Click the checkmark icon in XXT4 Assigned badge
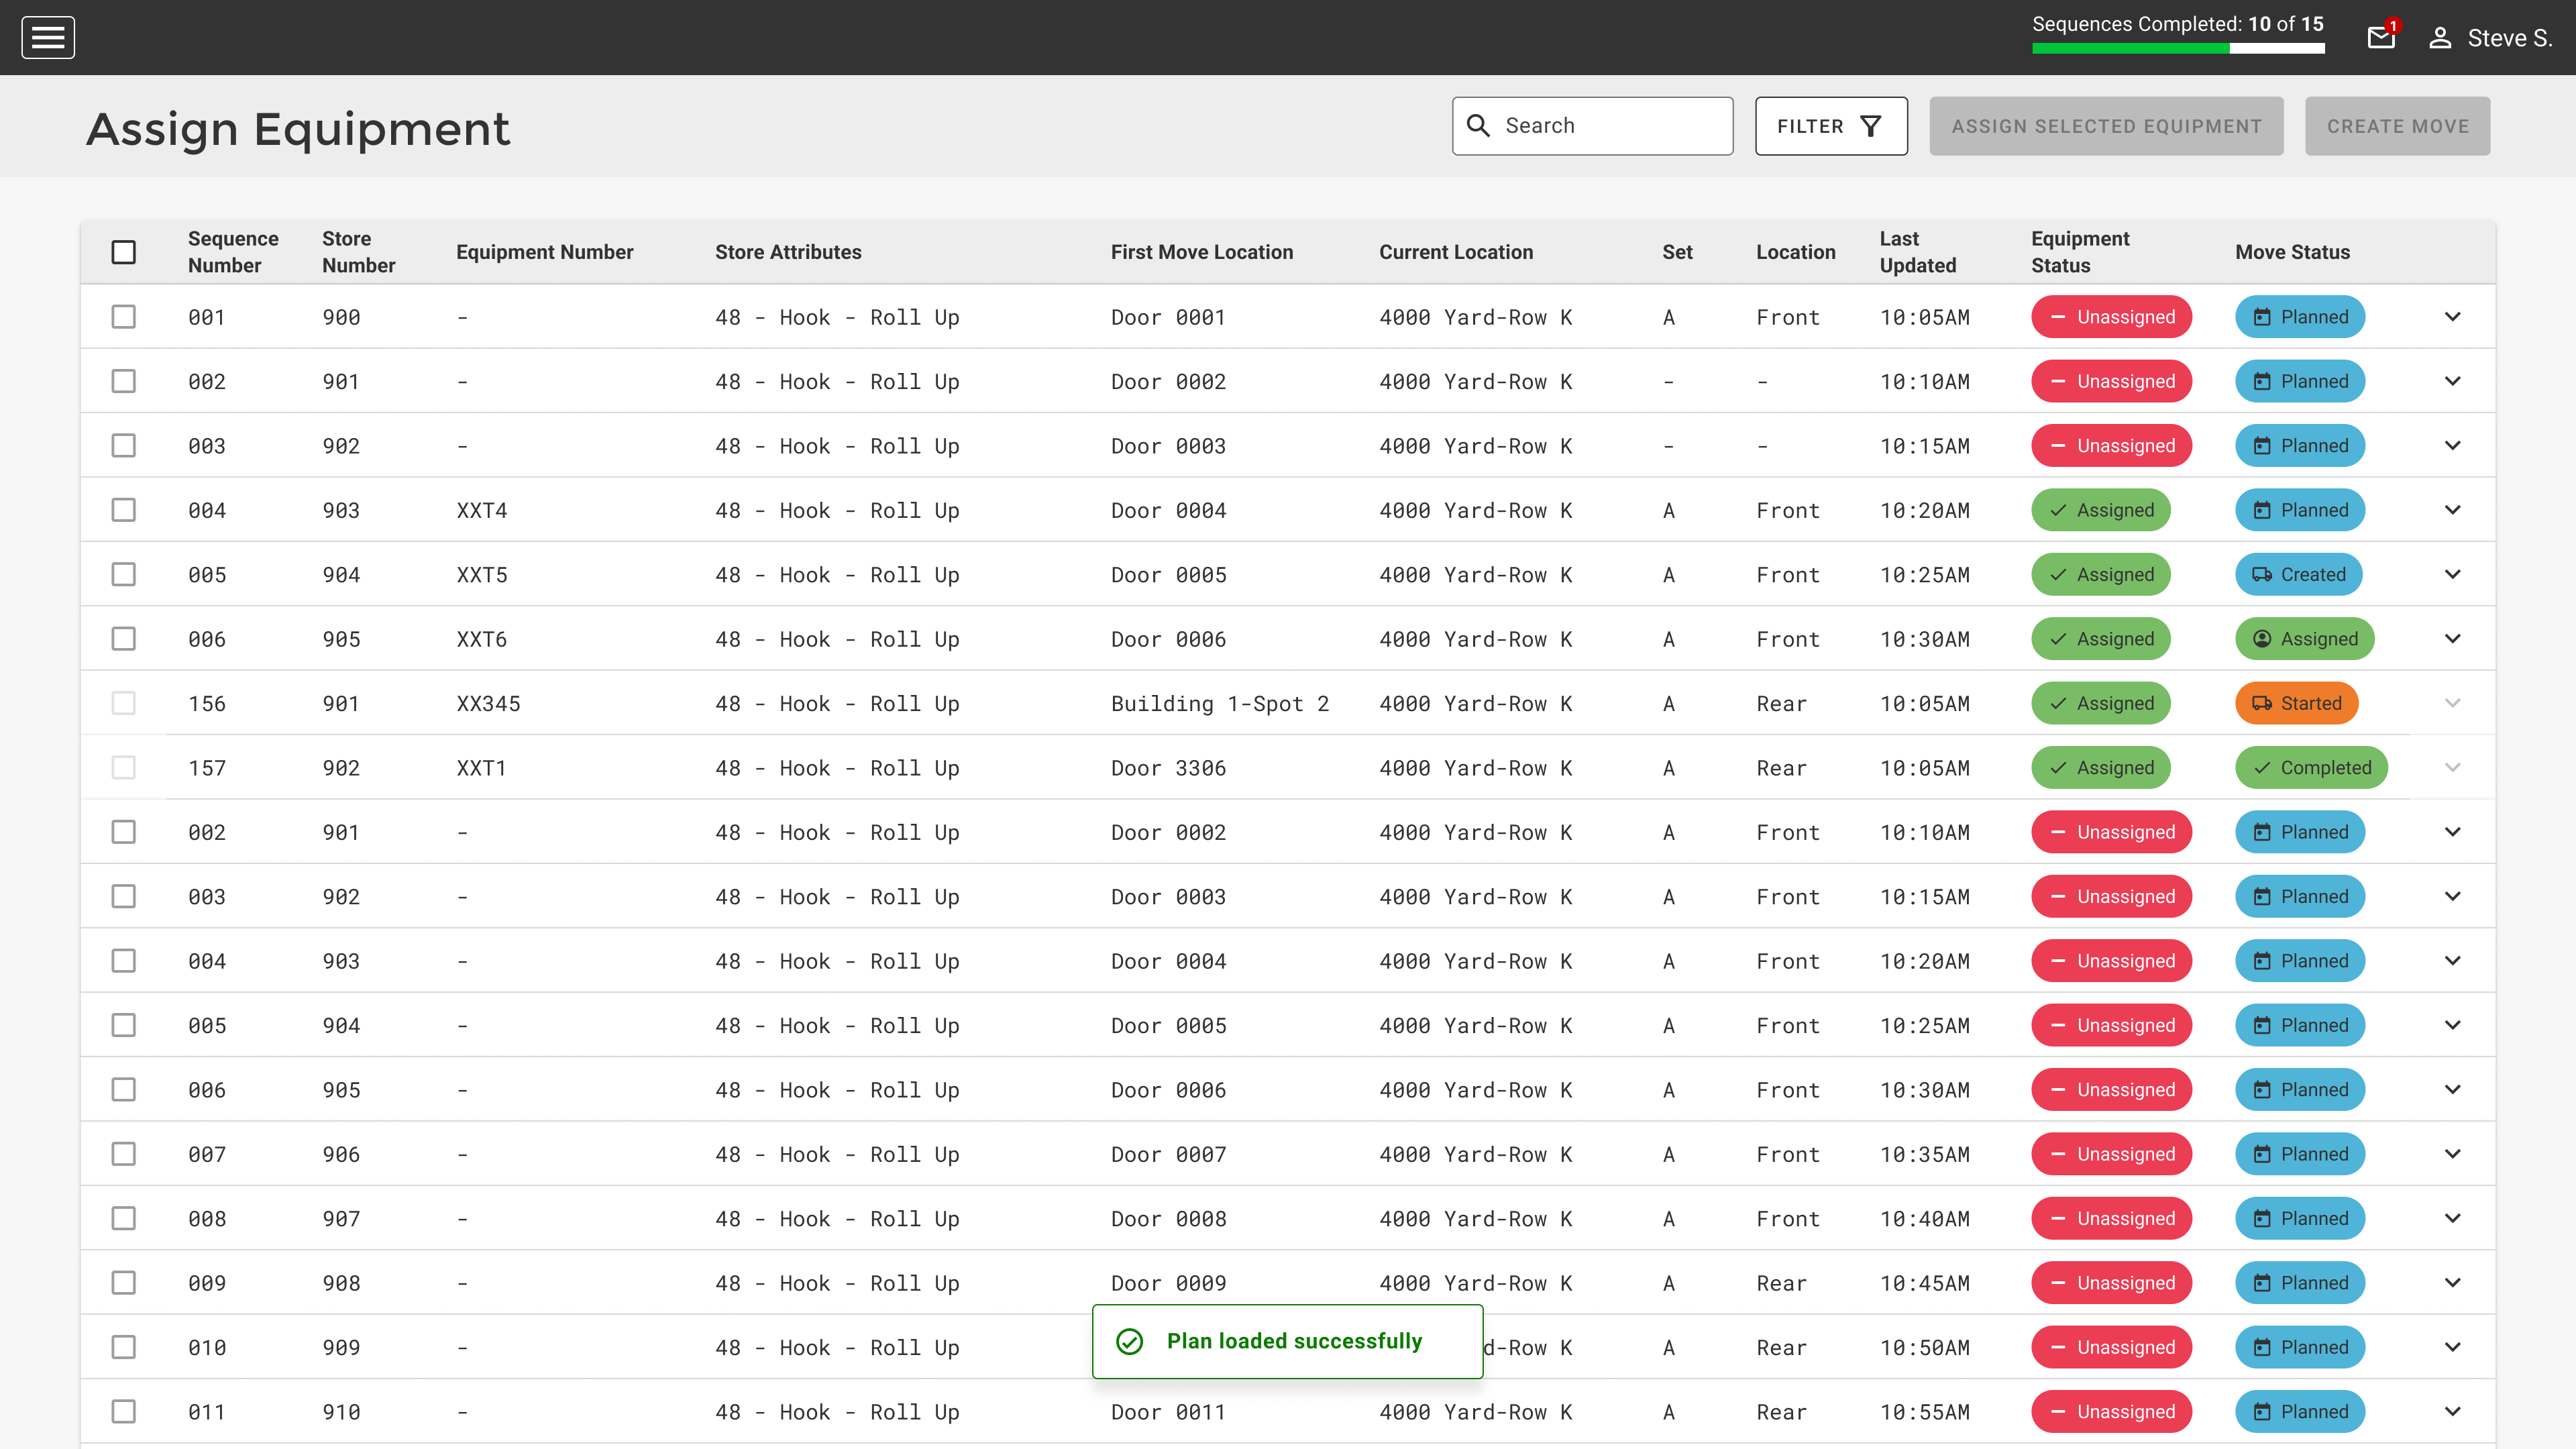 [x=2058, y=510]
